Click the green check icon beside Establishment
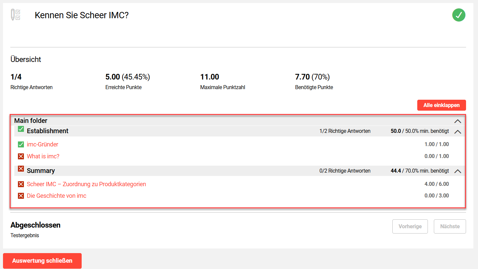478x269 pixels. [x=21, y=129]
